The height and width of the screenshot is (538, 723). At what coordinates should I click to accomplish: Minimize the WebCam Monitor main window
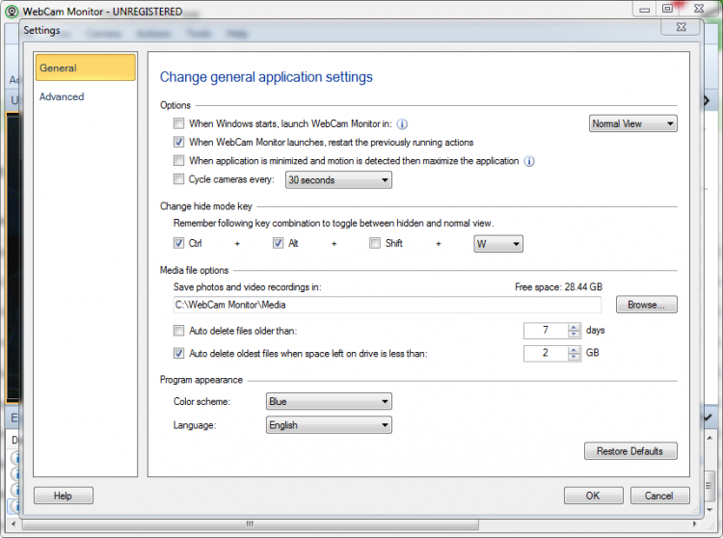tap(645, 9)
